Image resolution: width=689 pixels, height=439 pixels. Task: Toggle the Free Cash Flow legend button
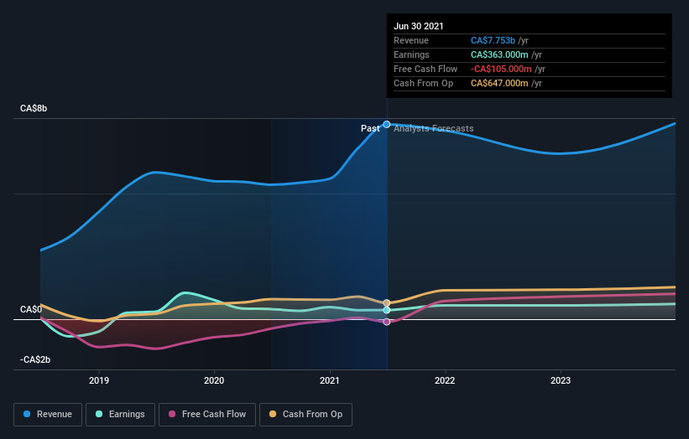pyautogui.click(x=207, y=415)
